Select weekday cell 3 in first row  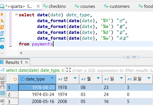pyautogui.click(x=139, y=87)
